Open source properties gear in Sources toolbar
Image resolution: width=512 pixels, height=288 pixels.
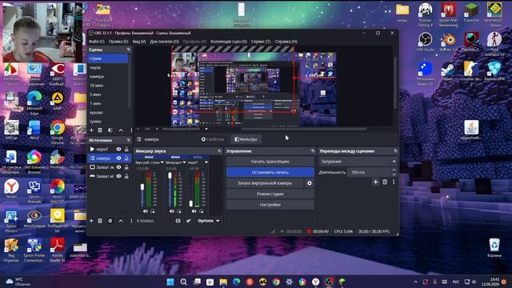coord(110,221)
